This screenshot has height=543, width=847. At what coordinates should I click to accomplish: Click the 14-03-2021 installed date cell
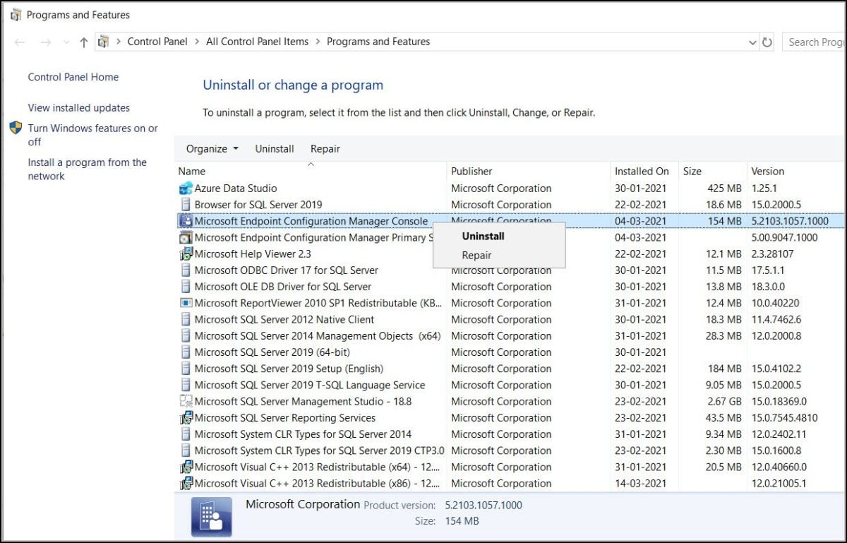click(x=641, y=484)
